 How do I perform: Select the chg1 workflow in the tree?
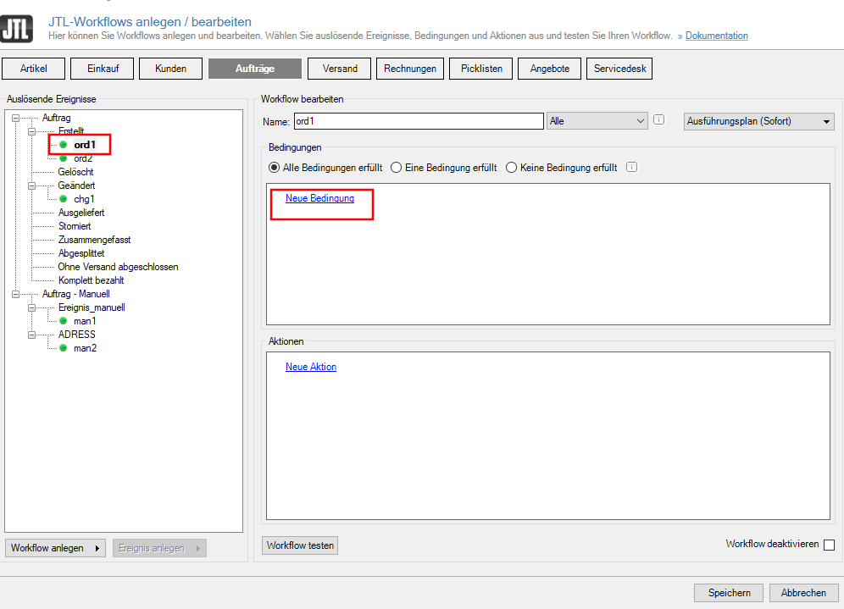pos(84,199)
